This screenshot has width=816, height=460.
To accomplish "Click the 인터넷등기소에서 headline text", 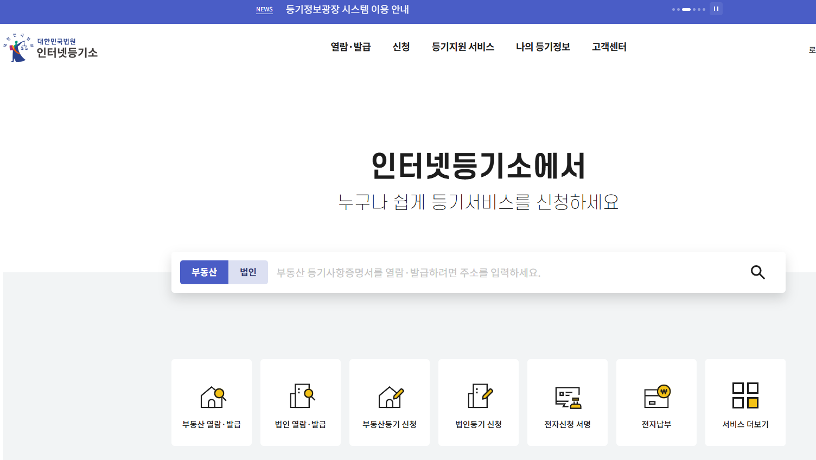I will click(x=479, y=166).
